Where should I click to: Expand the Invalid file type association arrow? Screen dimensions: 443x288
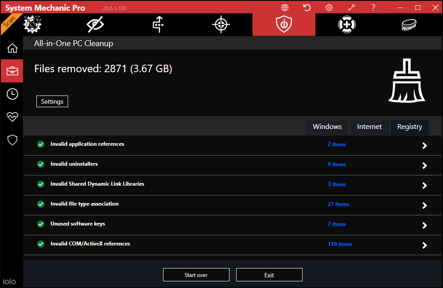click(424, 205)
